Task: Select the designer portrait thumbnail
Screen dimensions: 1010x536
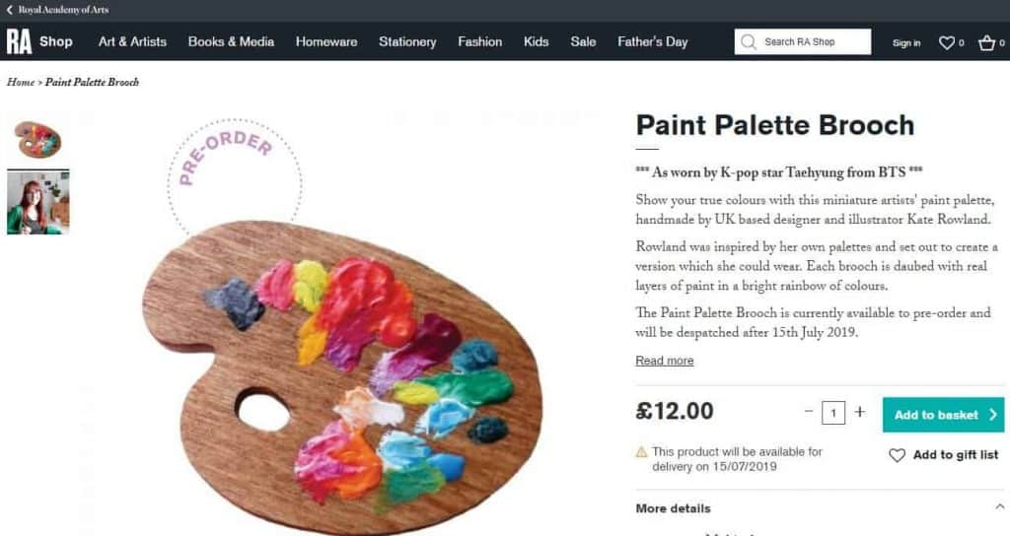Action: [x=38, y=202]
